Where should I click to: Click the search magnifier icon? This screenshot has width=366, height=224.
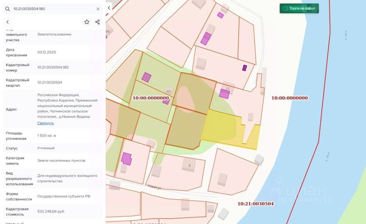coord(7,9)
